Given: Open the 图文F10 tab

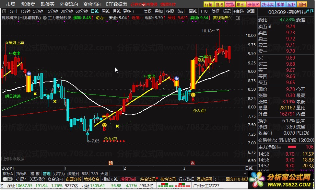Looking at the screenshot, I should (x=233, y=179).
